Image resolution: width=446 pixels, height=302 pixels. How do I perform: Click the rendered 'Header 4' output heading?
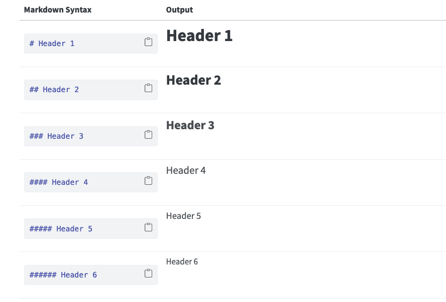(186, 170)
